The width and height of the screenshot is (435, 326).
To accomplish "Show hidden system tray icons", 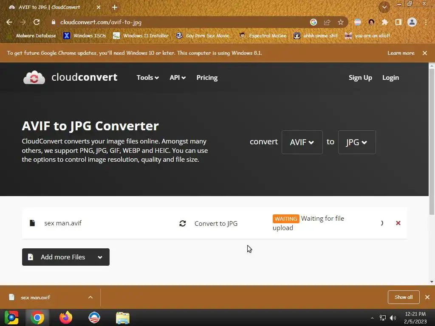I will 372,318.
